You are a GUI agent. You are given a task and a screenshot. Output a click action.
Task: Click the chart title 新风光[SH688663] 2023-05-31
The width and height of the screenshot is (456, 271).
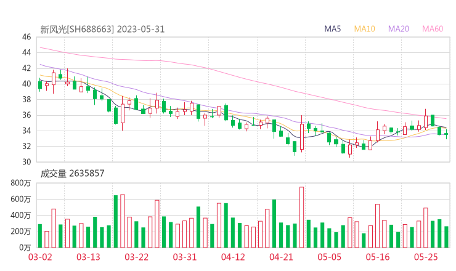point(102,30)
